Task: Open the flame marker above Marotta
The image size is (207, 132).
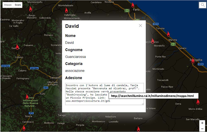Action: [168, 34]
